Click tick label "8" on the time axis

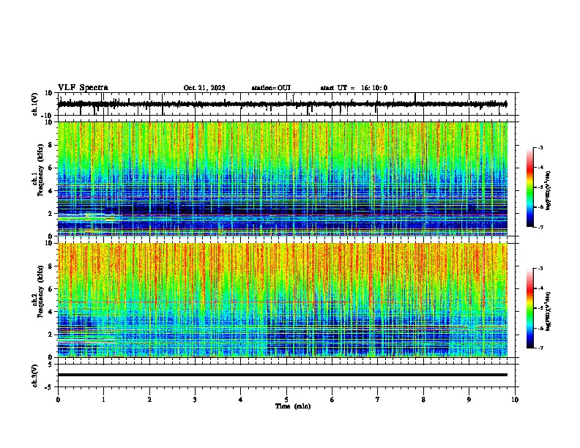point(423,400)
